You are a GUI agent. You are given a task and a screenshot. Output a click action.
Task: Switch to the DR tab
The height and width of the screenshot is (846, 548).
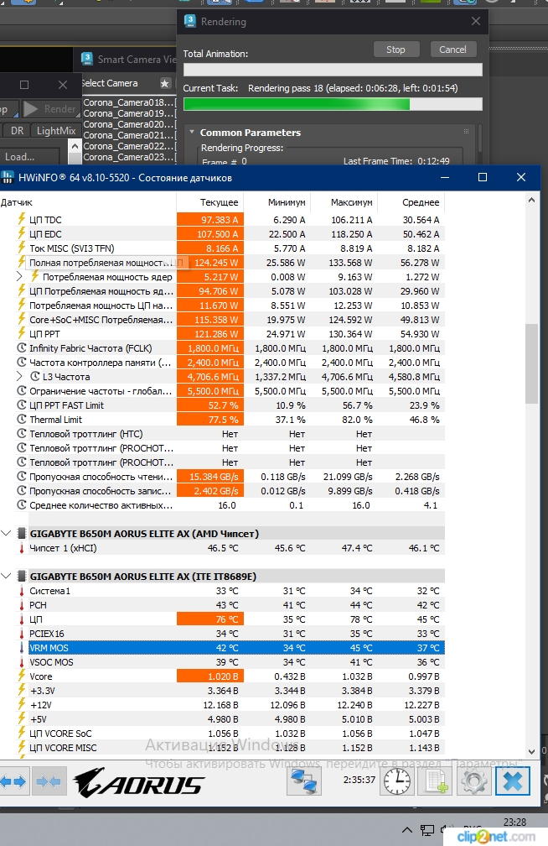[17, 131]
